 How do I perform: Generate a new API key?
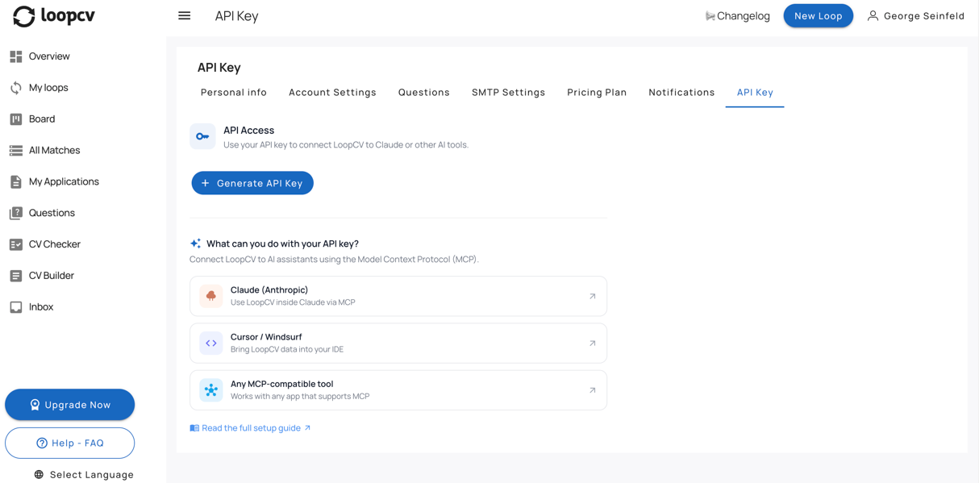point(252,183)
